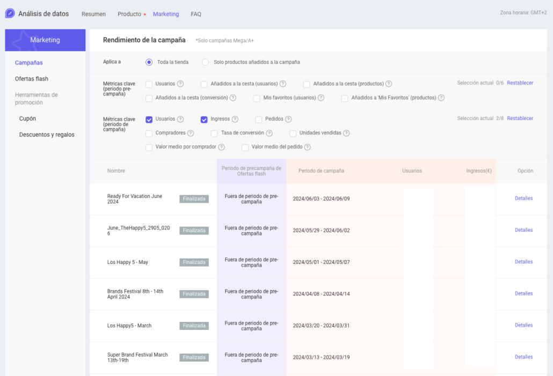Click help icon next to pre-campaign Usuarios
553x376 pixels.
180,84
